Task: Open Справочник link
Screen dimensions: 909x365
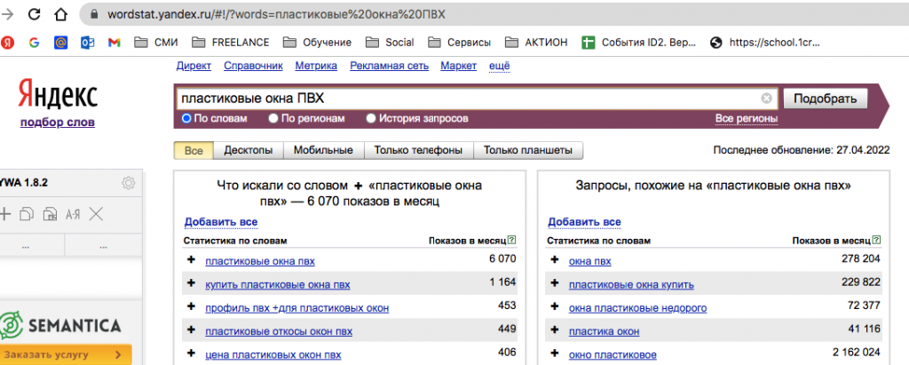Action: (253, 66)
